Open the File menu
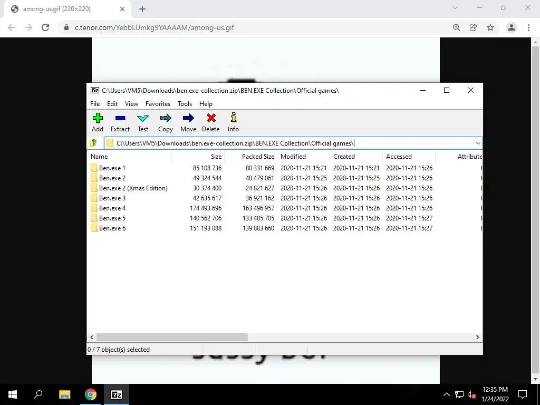Screen dimensions: 540x405 pos(95,104)
